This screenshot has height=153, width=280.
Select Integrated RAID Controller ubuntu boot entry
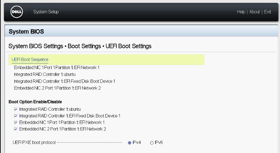coord(45,74)
